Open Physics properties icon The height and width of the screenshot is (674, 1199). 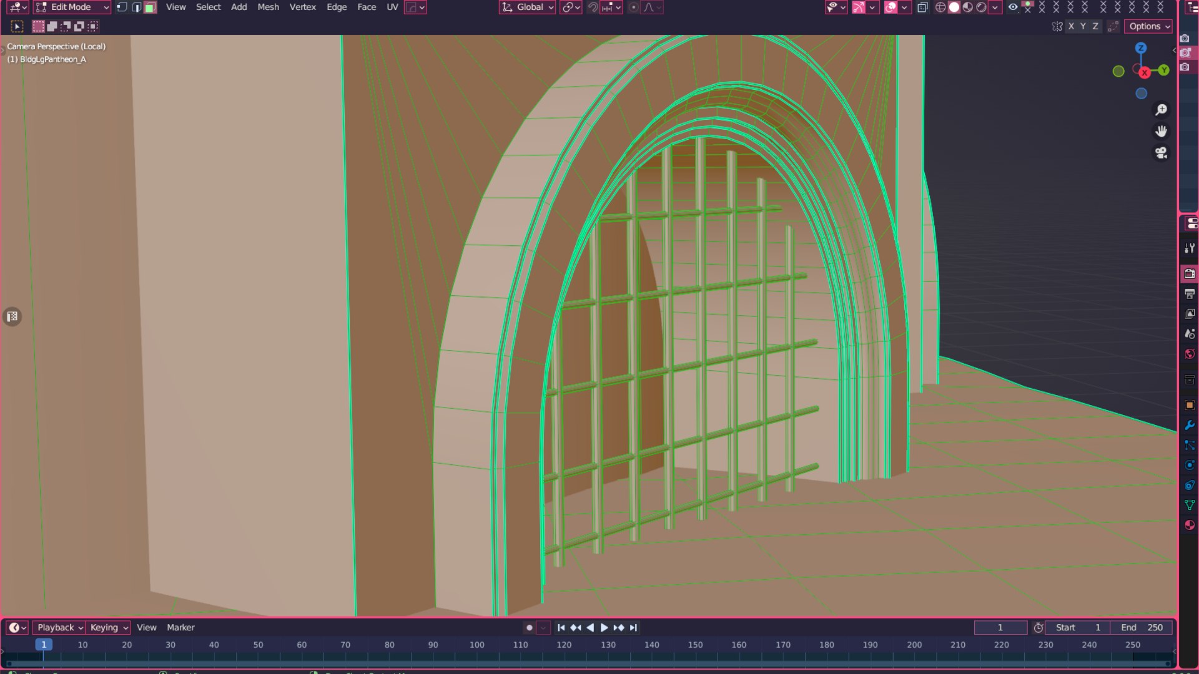point(1190,465)
